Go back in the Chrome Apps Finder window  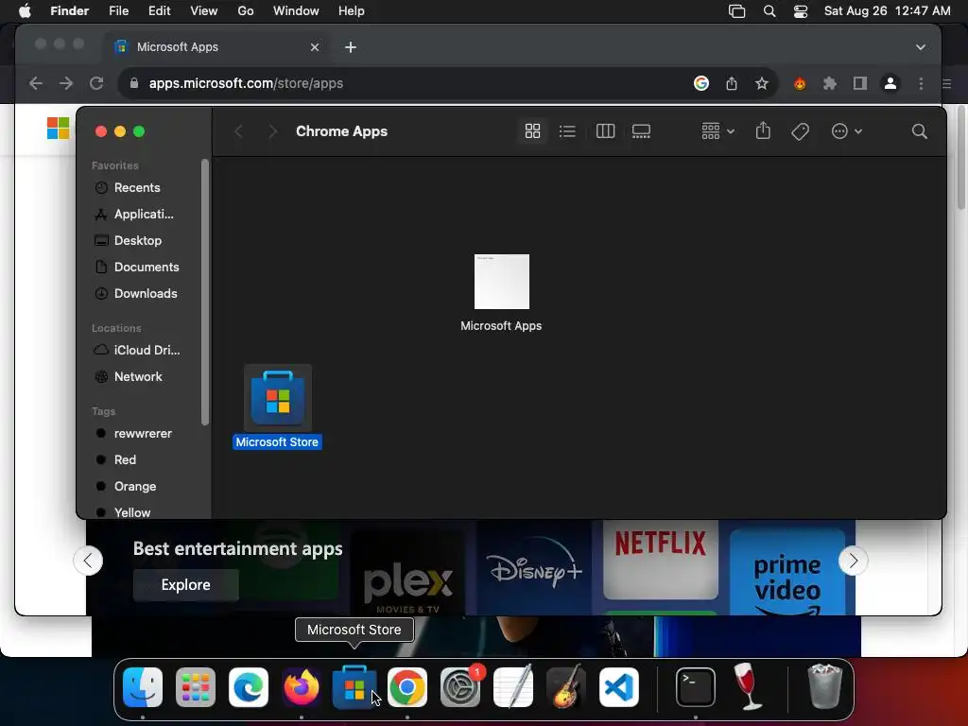[239, 131]
